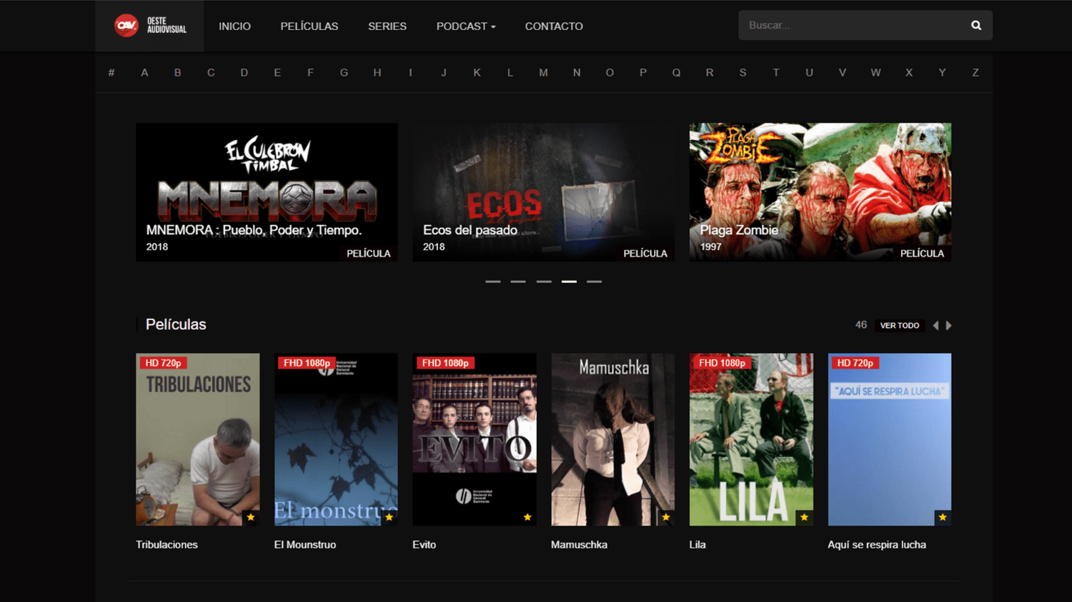Image resolution: width=1072 pixels, height=602 pixels.
Task: Filter titles by letter A
Action: 144,73
